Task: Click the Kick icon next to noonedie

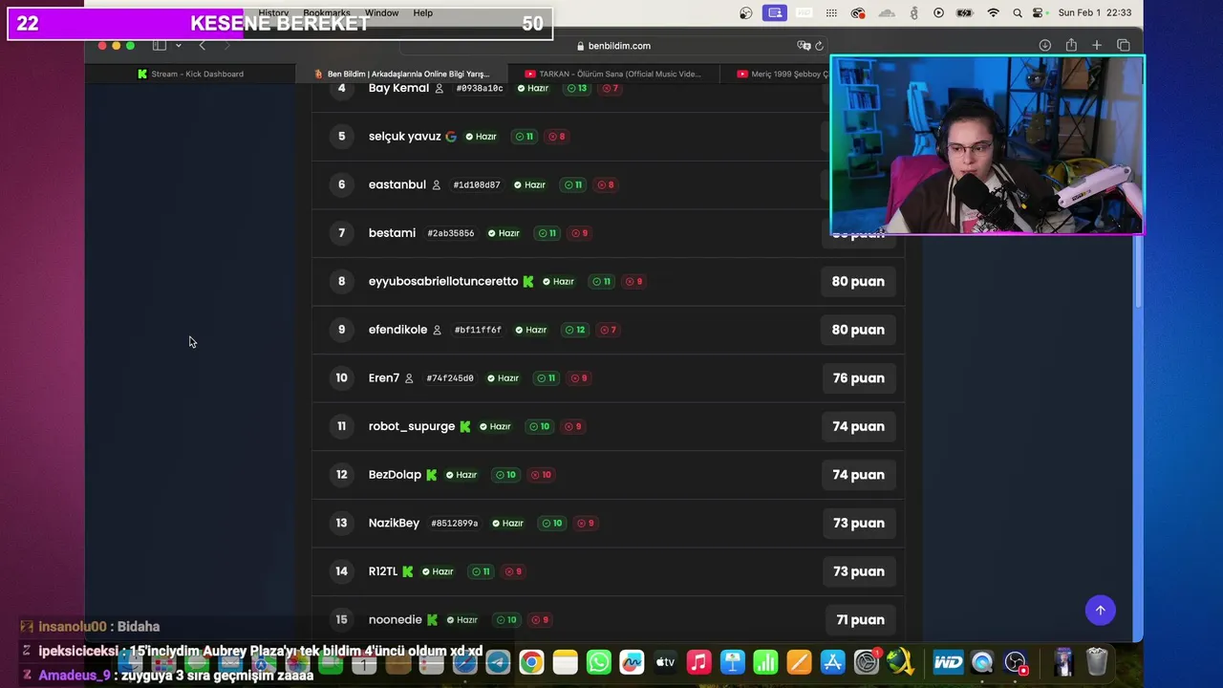Action: click(432, 620)
